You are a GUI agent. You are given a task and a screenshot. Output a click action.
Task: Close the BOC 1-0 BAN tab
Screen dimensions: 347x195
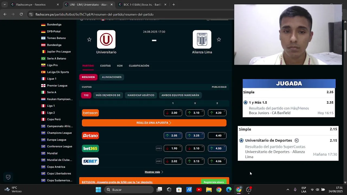point(166,5)
